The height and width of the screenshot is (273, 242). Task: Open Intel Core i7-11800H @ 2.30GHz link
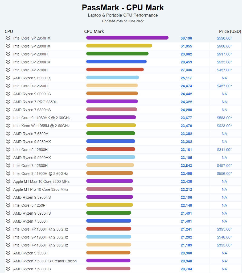click(40, 229)
